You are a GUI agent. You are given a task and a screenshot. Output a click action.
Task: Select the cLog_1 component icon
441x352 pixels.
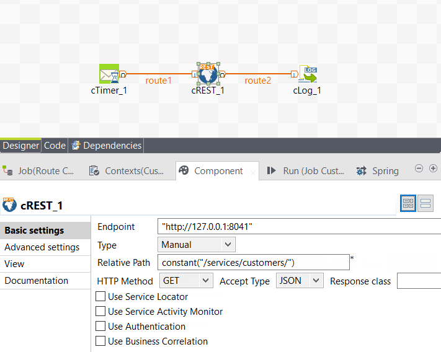point(307,74)
